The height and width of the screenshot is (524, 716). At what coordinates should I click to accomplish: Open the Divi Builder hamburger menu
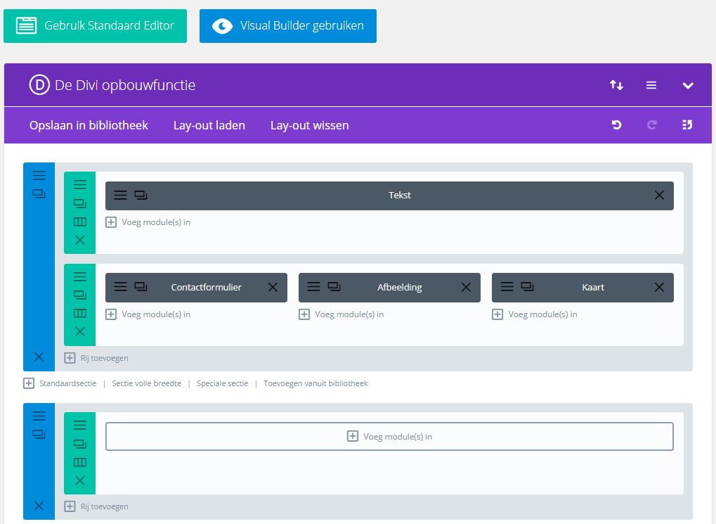[x=651, y=84]
